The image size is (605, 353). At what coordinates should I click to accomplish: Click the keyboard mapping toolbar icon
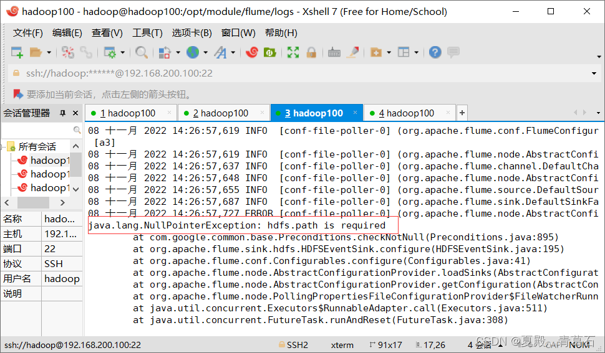[334, 52]
